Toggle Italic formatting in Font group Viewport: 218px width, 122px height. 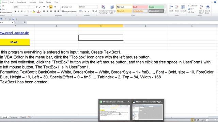(x=18, y=11)
